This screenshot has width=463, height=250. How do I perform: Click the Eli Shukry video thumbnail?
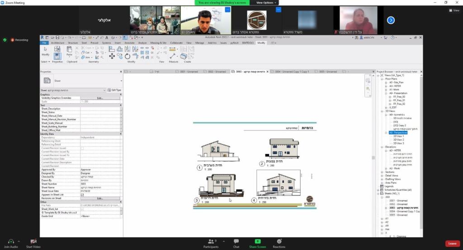pos(206,20)
